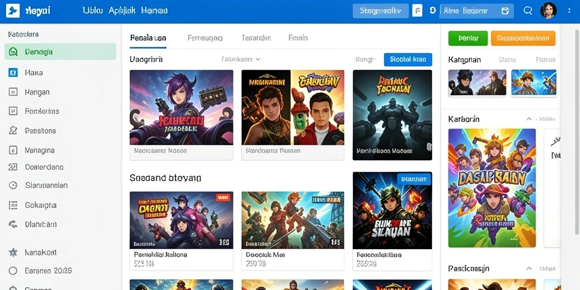Viewport: 580px width, 290px height.
Task: Open the two-boys game thumbnail
Action: [293, 108]
